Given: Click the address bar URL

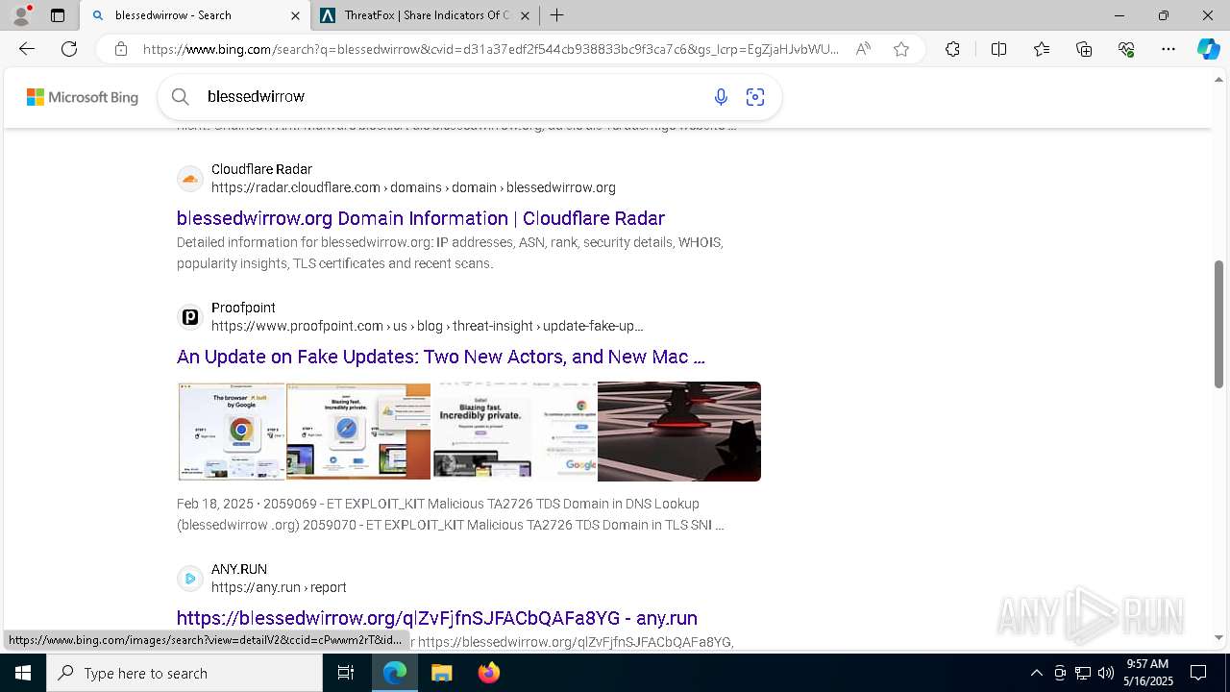Looking at the screenshot, I should pyautogui.click(x=490, y=49).
